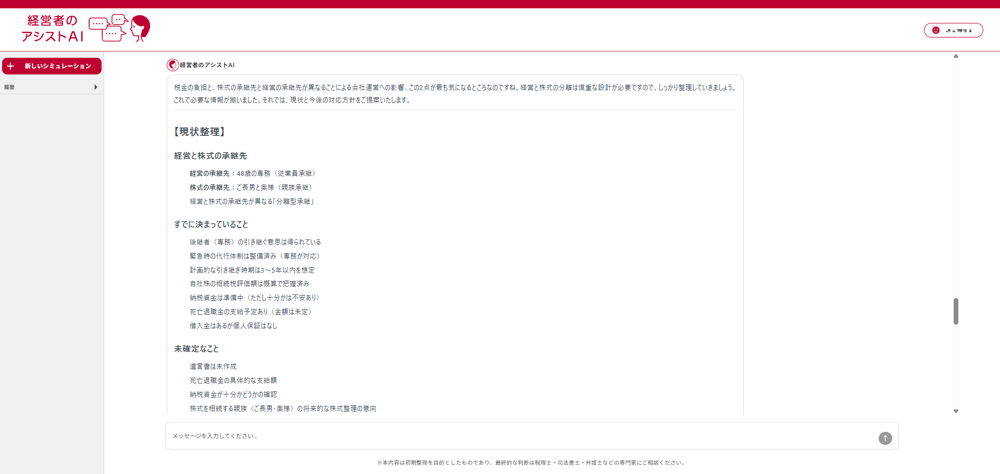Expand the 履歴 history section

(x=52, y=87)
